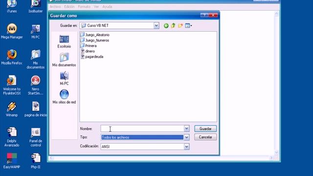Click Notepad's vertical scrollbar down arrow
Image resolution: width=313 pixels, height=176 pixels.
(x=276, y=153)
